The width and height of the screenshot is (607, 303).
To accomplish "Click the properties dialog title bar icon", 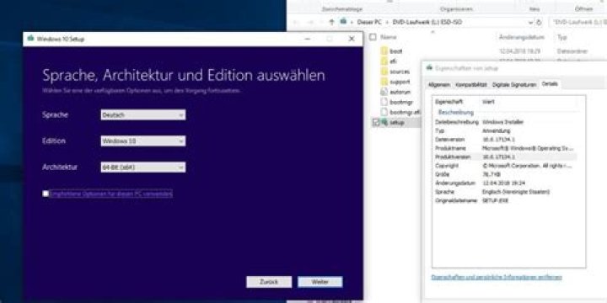I will coord(429,67).
